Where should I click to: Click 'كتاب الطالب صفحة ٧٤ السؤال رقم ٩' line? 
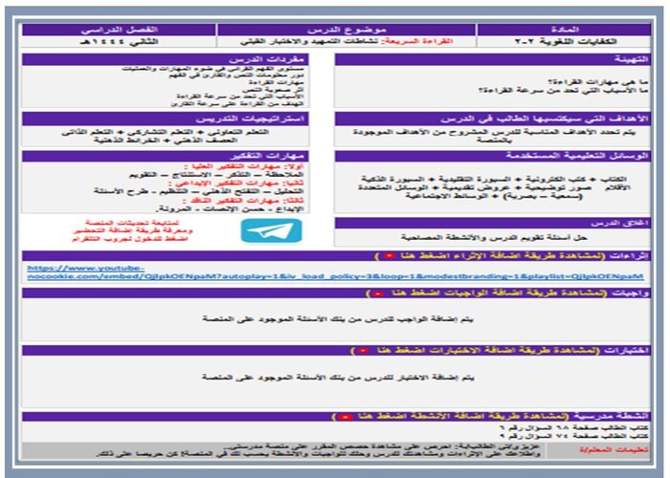point(574,436)
